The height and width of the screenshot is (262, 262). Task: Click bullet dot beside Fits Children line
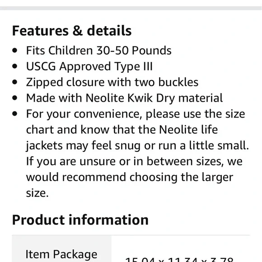point(15,51)
